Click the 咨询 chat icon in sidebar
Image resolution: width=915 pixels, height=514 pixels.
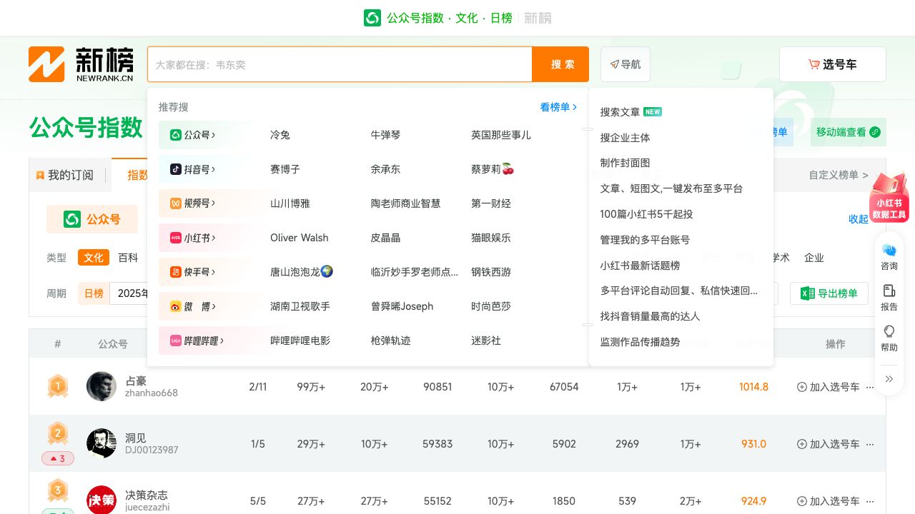point(889,256)
